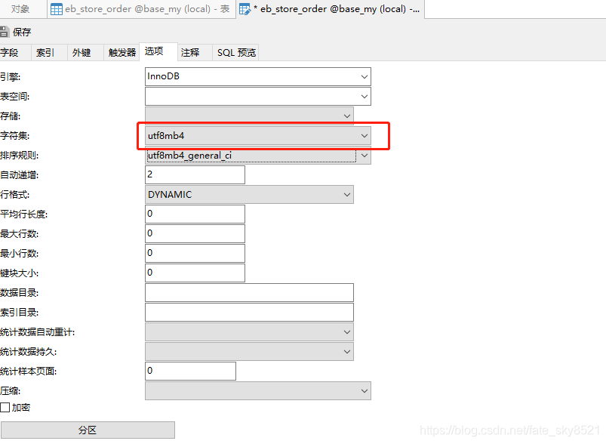The height and width of the screenshot is (444, 606).
Task: Click the save disk icon
Action: point(4,32)
